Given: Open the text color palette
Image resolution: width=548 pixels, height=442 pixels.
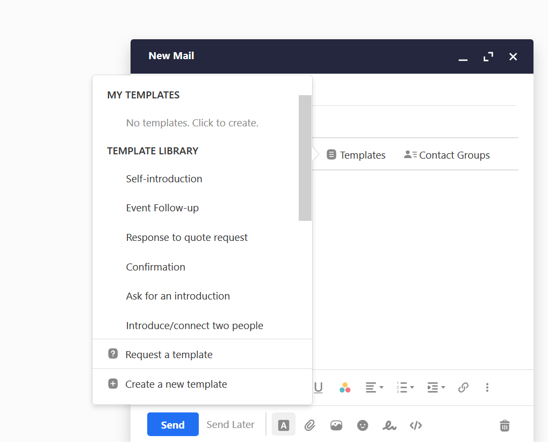Looking at the screenshot, I should [345, 387].
